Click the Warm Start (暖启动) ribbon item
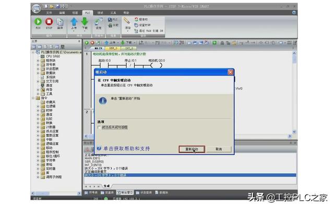This screenshot has width=334, height=208. [x=141, y=19]
